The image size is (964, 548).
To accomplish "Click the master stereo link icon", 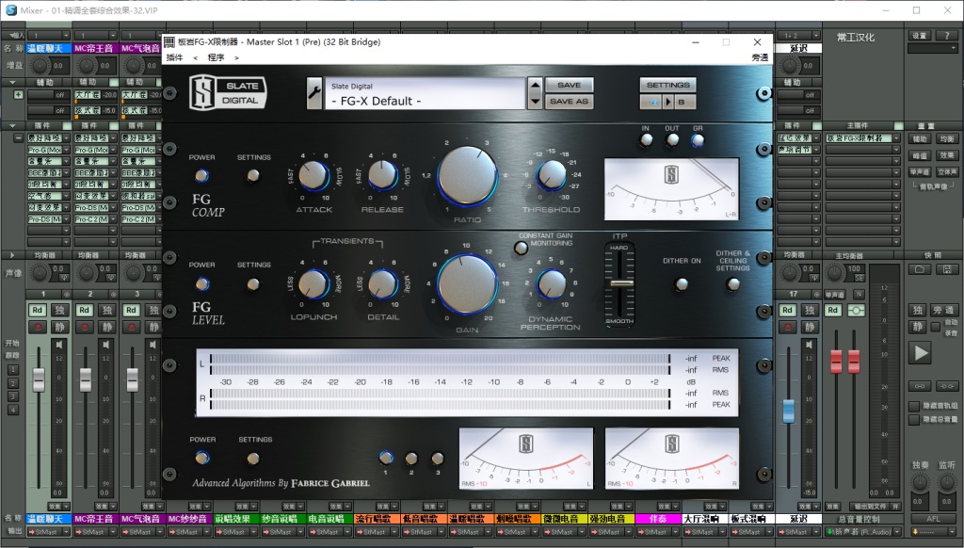I will point(856,311).
